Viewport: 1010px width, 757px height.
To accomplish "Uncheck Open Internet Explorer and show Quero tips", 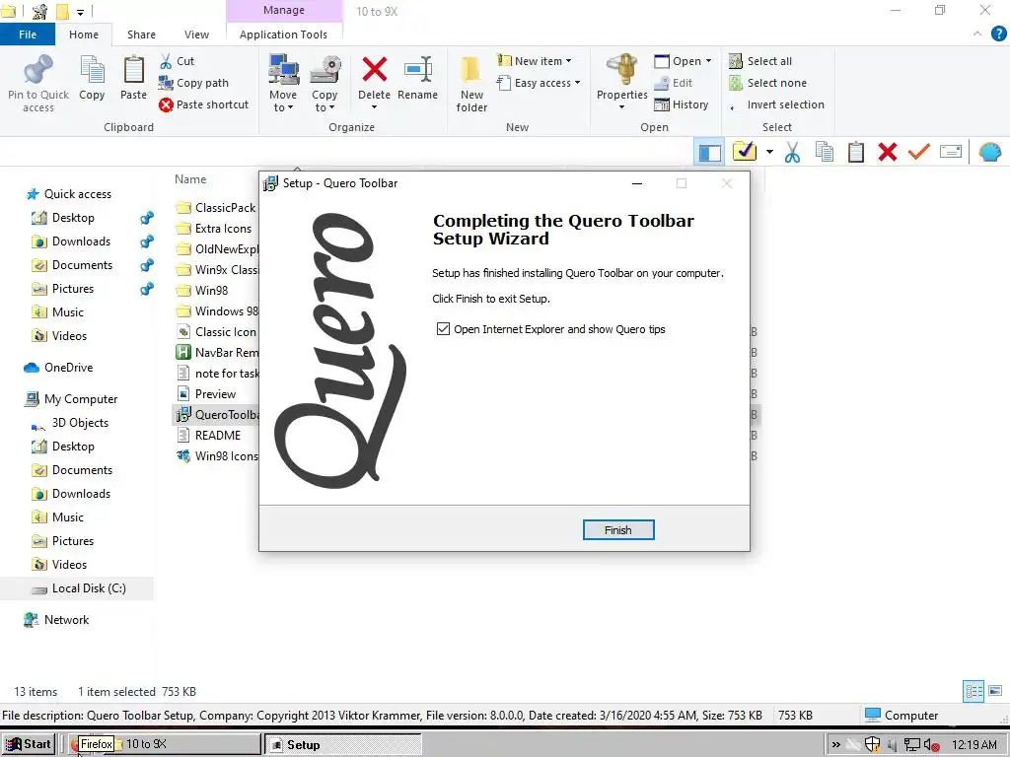I will click(443, 329).
